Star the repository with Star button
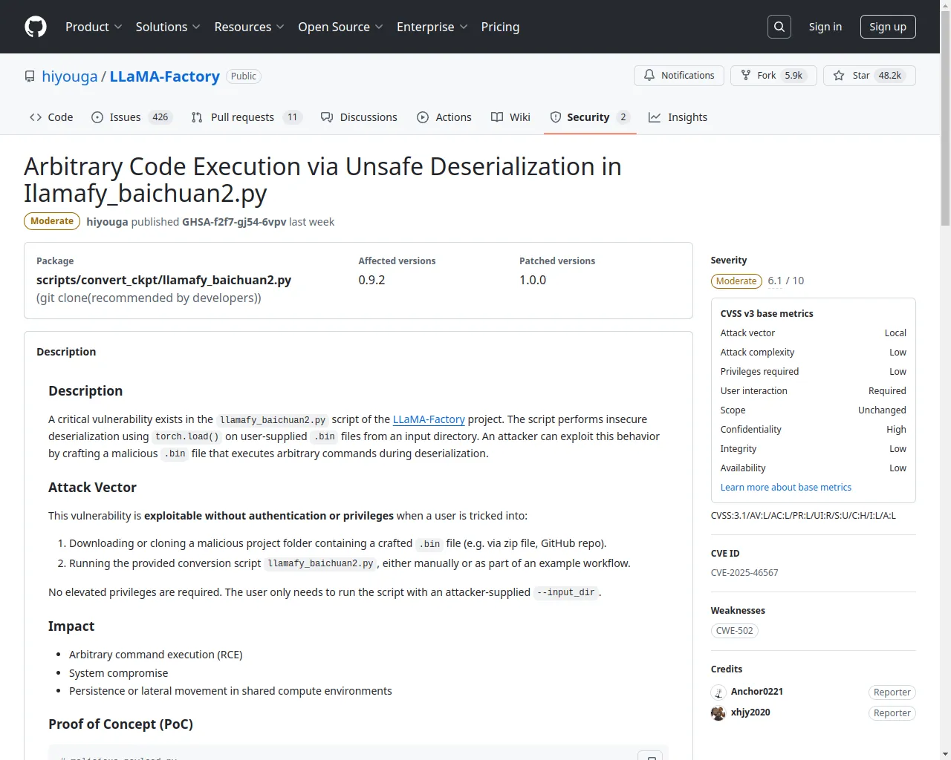Image resolution: width=951 pixels, height=760 pixels. click(x=869, y=76)
